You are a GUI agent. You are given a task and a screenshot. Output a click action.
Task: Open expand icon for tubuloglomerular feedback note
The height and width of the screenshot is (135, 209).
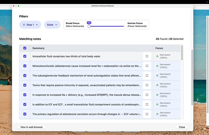pos(147,76)
